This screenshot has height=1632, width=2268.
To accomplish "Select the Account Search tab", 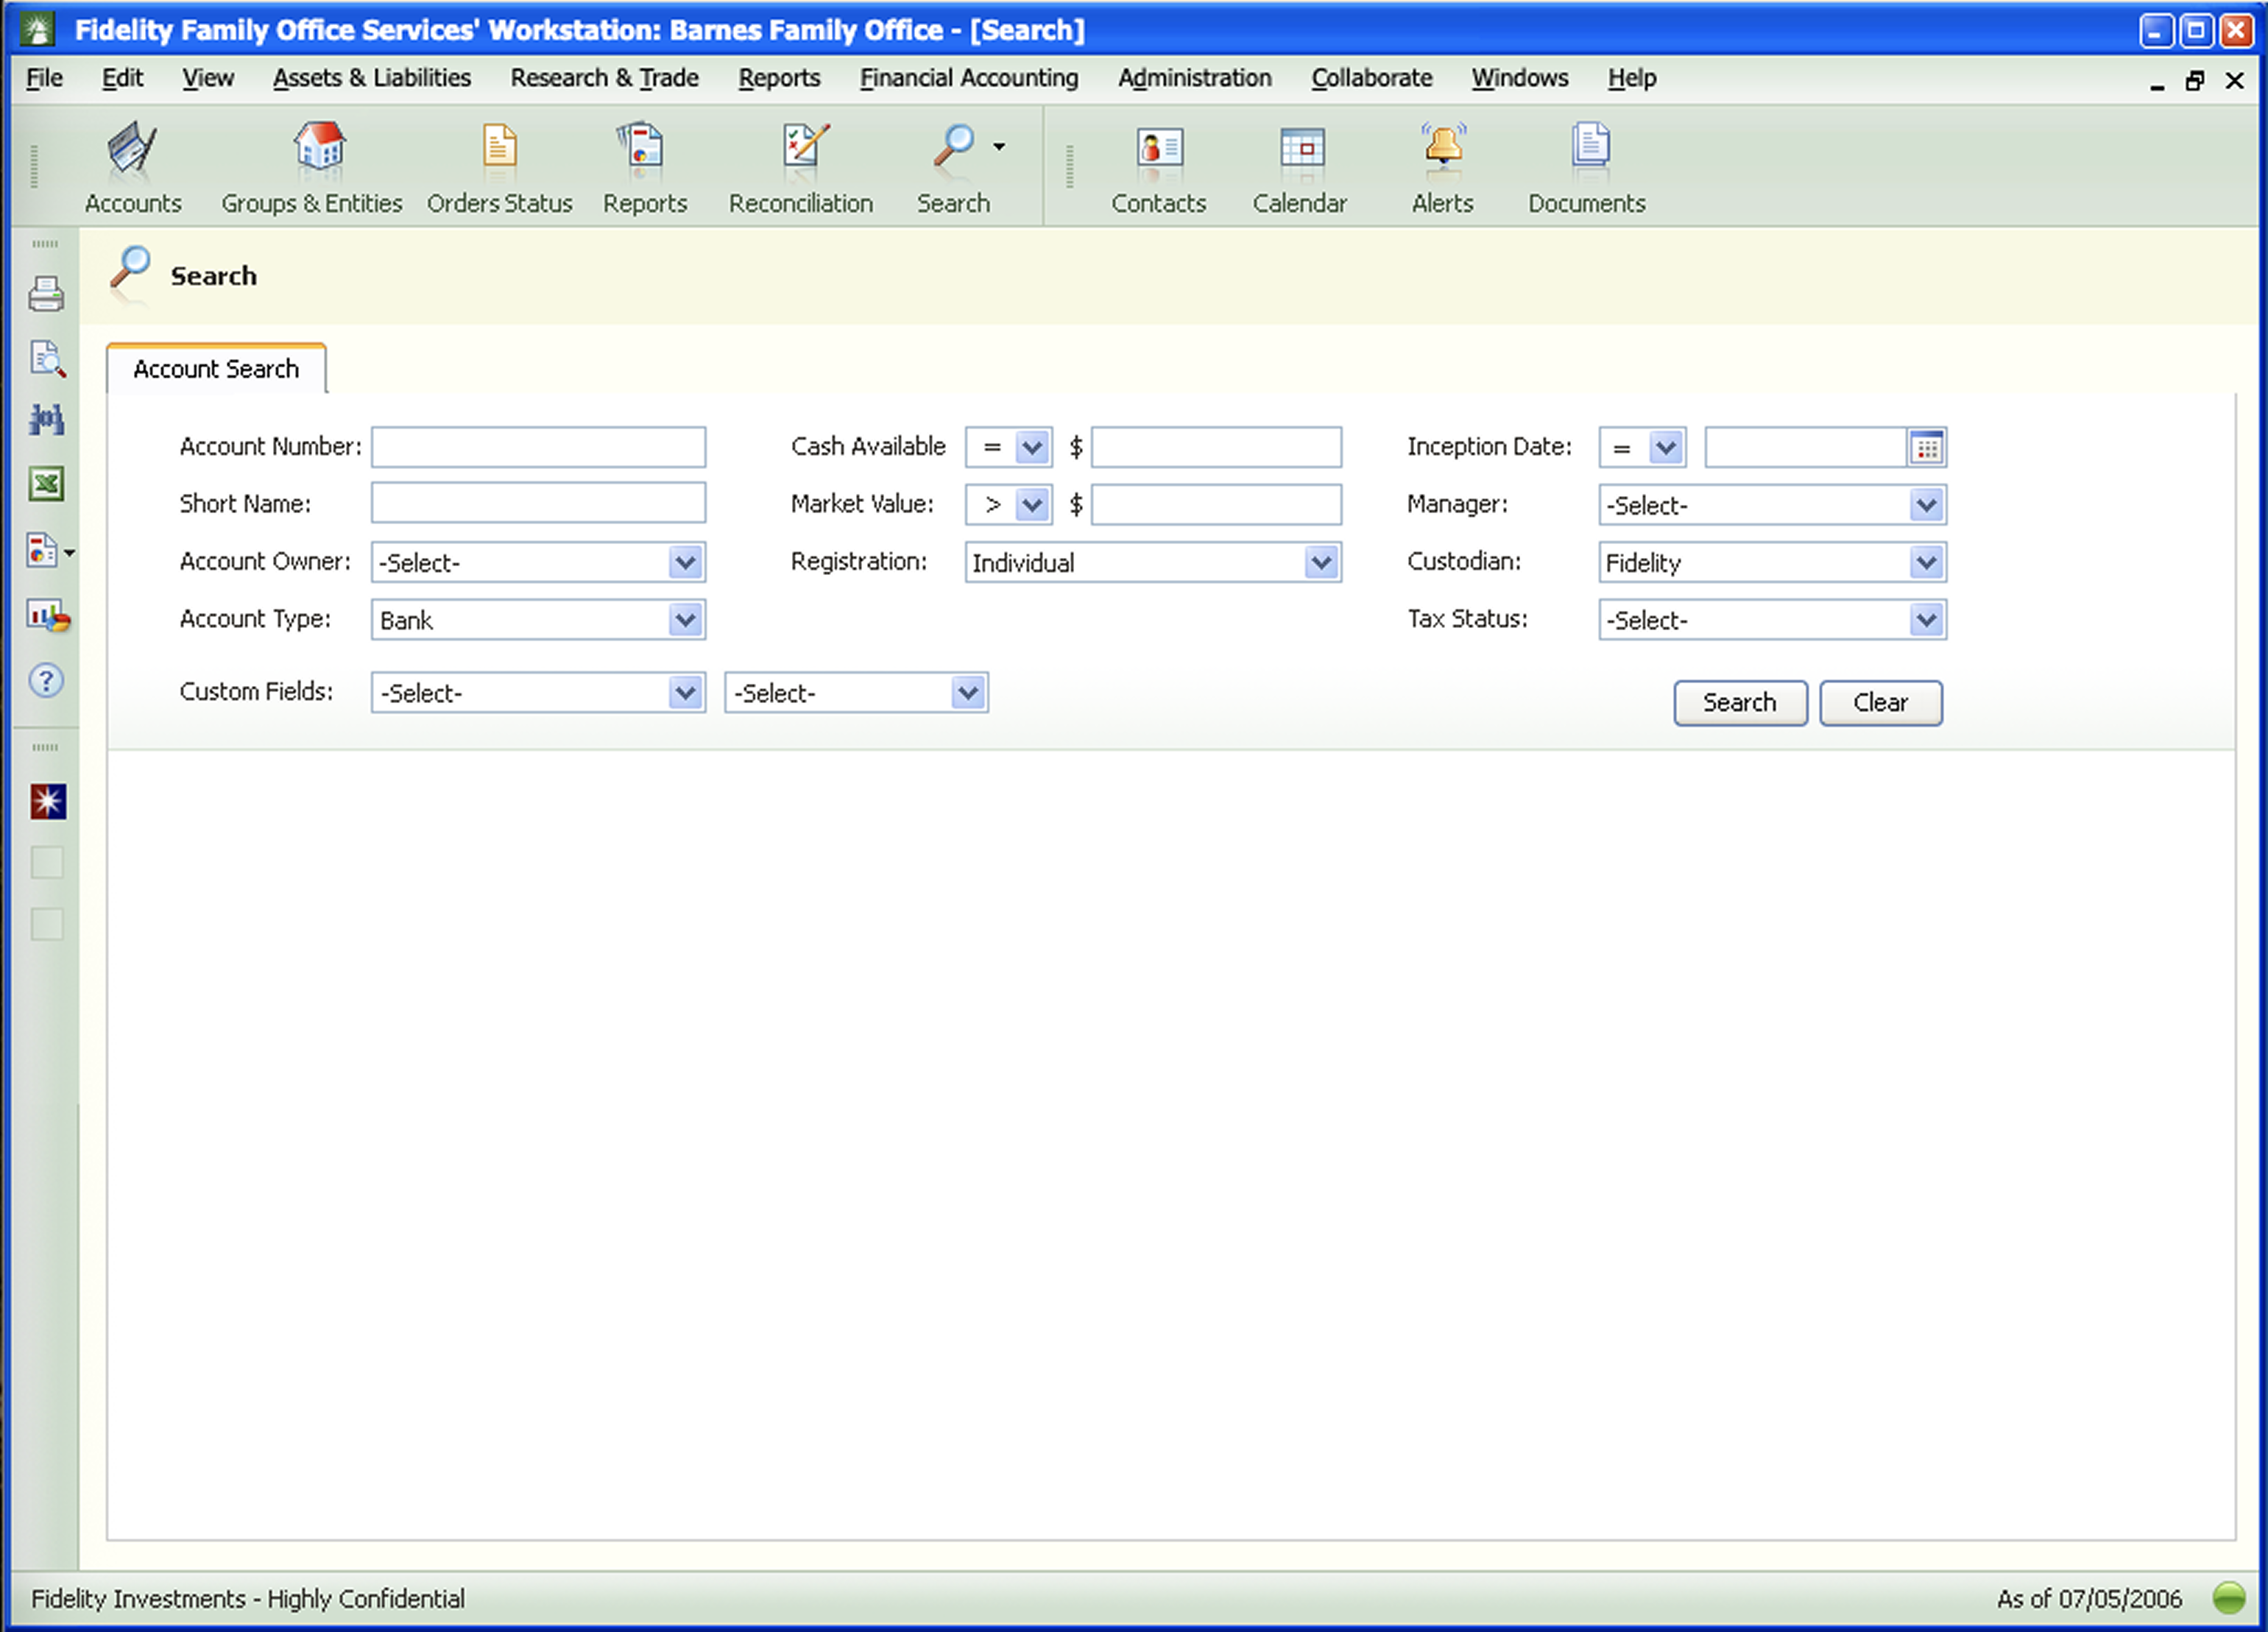I will point(216,369).
